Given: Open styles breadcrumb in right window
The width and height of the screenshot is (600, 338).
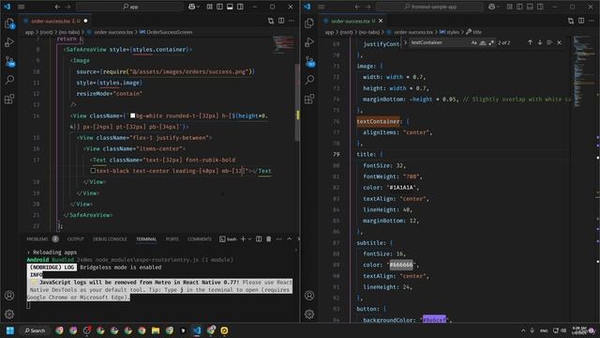Looking at the screenshot, I should (x=449, y=32).
